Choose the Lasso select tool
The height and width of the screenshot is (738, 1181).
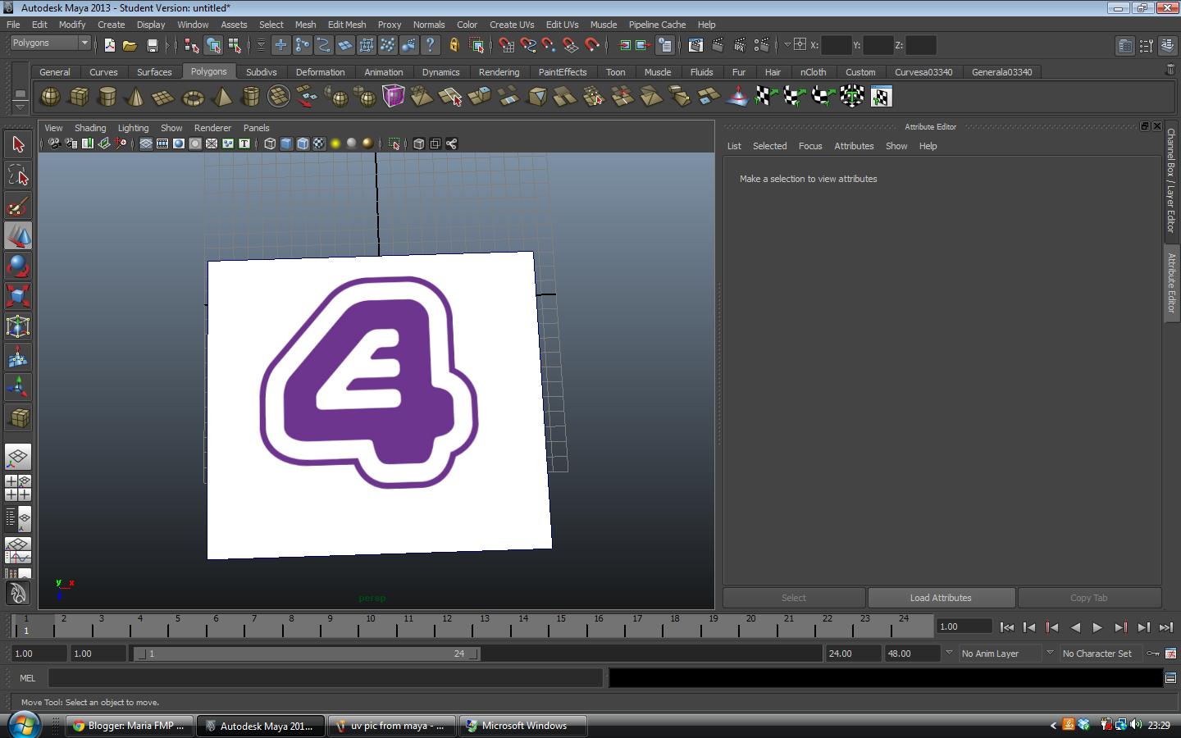[18, 175]
